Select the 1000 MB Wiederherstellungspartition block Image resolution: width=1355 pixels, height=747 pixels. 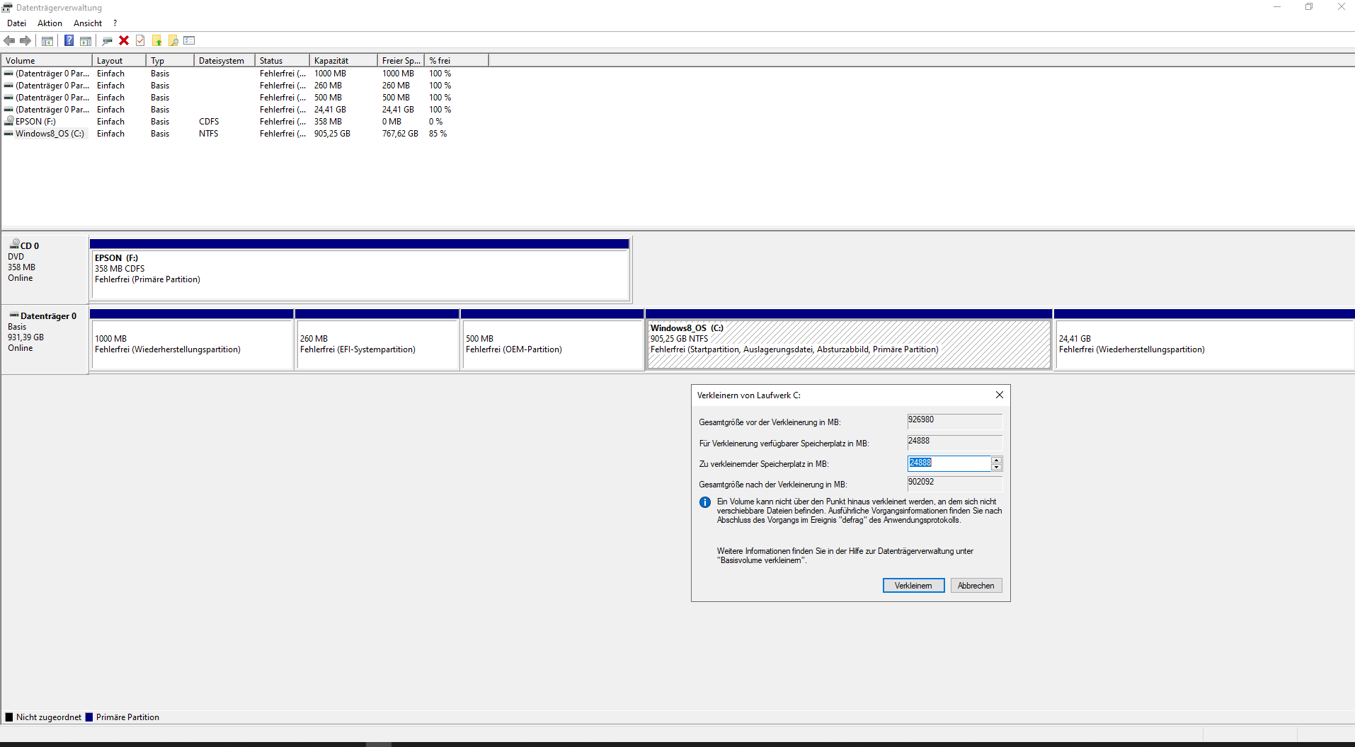pos(192,340)
